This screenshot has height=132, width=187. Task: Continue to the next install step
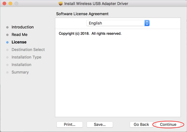coord(168,124)
